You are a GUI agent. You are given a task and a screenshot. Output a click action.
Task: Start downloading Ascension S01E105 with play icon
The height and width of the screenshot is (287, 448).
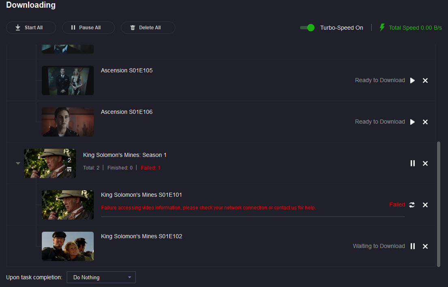[412, 80]
